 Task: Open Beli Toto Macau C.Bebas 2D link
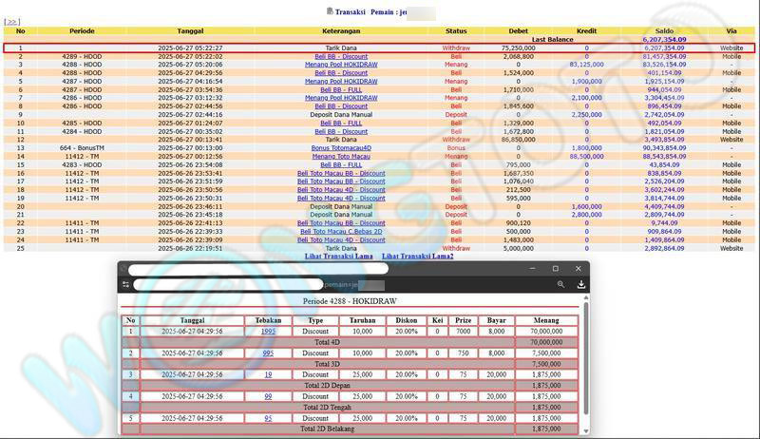pos(341,231)
